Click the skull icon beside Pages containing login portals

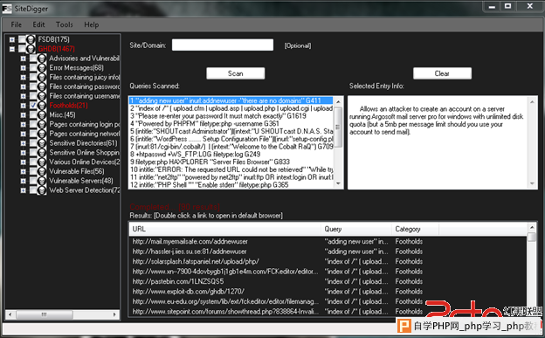click(x=42, y=124)
